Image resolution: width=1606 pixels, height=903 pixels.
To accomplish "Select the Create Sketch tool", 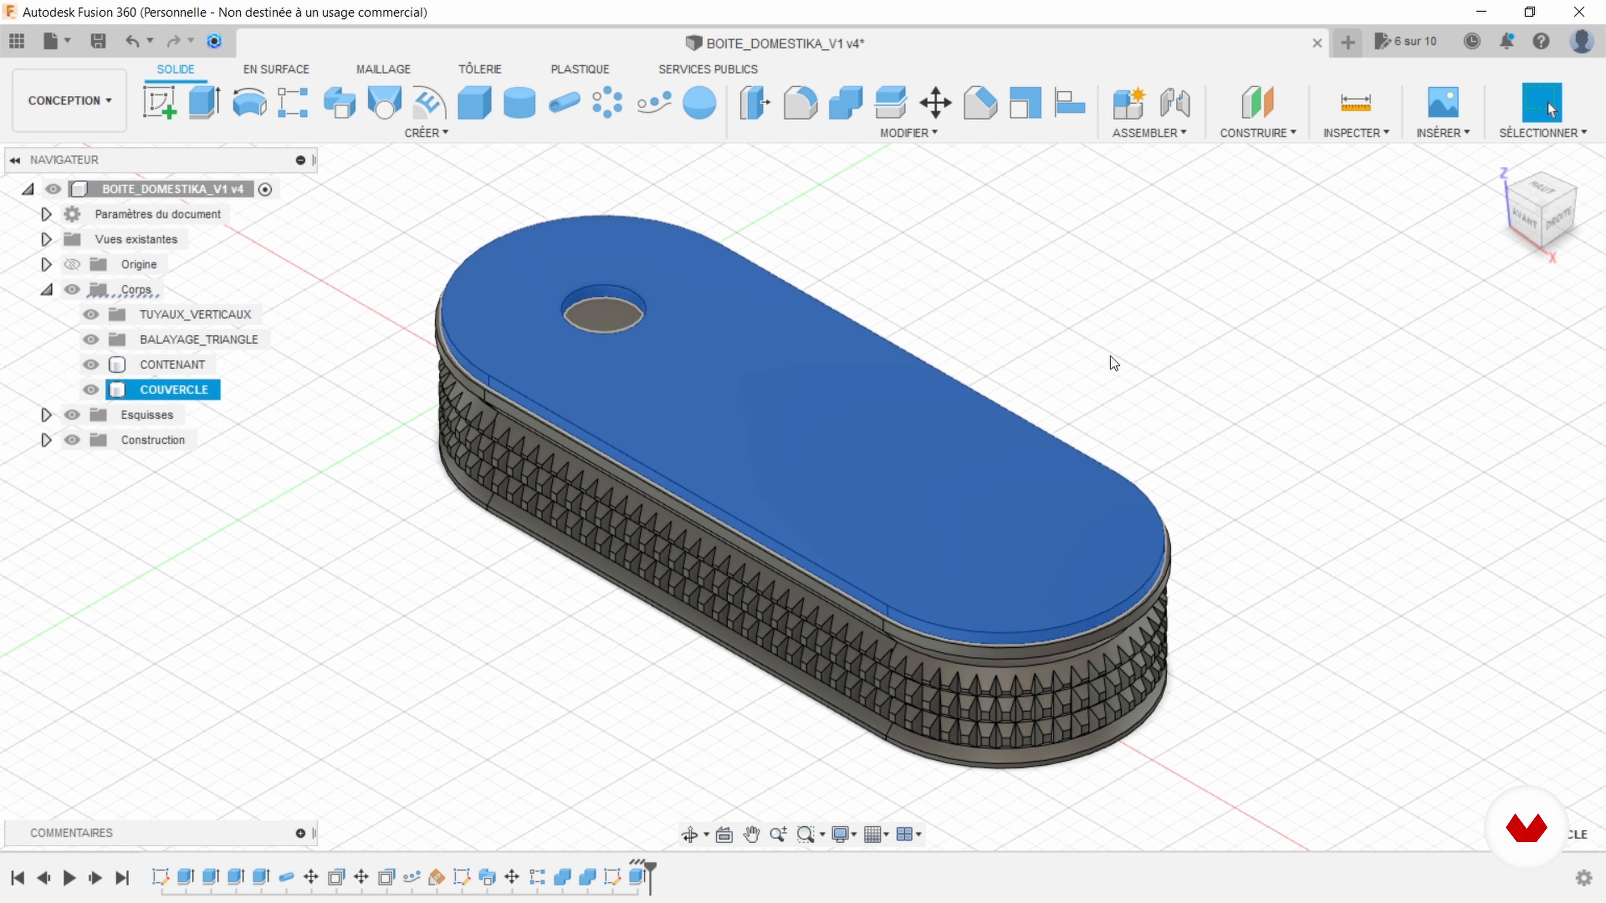I will click(160, 102).
